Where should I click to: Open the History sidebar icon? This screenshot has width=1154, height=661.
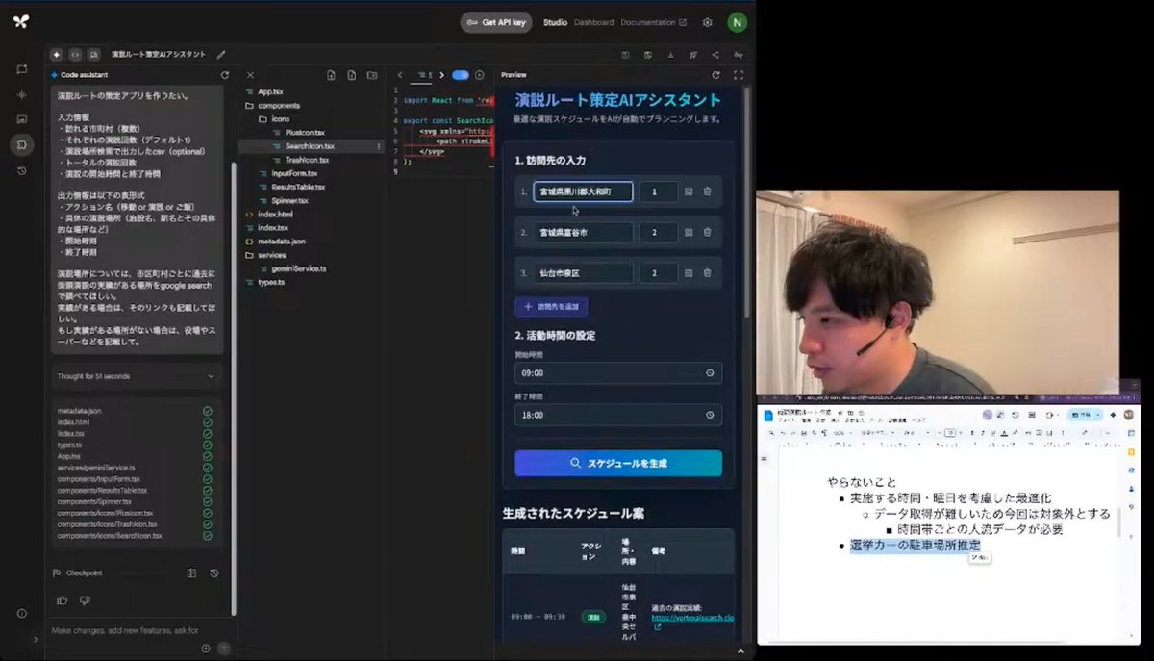point(22,171)
